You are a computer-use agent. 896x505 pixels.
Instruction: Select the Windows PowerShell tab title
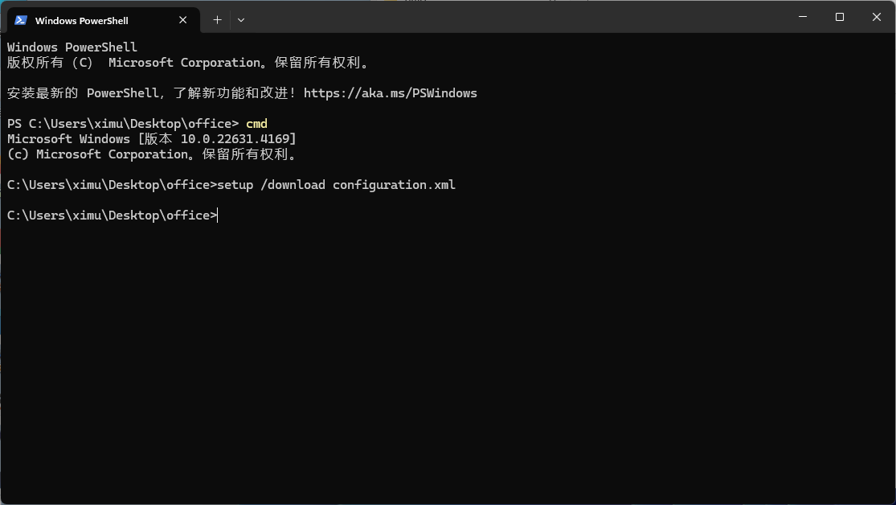tap(82, 21)
